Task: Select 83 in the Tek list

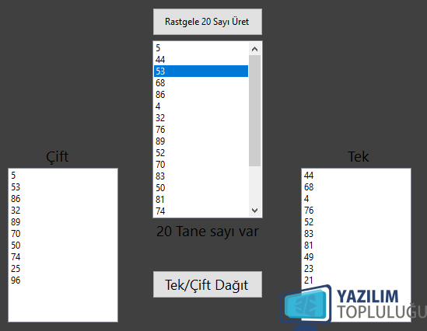Action: (356, 233)
